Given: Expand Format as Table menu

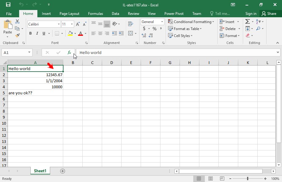Looking at the screenshot, I should pos(185,29).
